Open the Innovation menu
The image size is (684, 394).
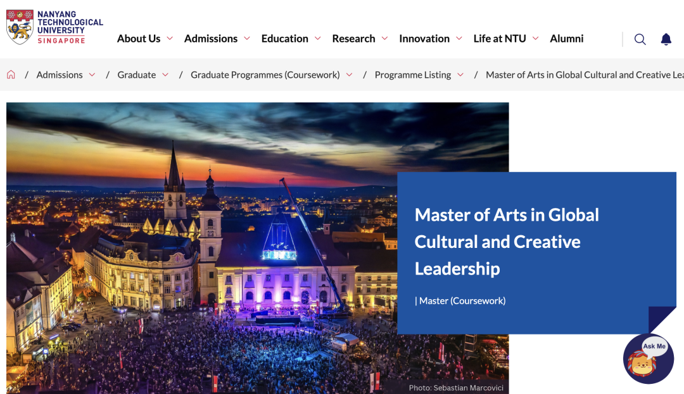click(424, 39)
